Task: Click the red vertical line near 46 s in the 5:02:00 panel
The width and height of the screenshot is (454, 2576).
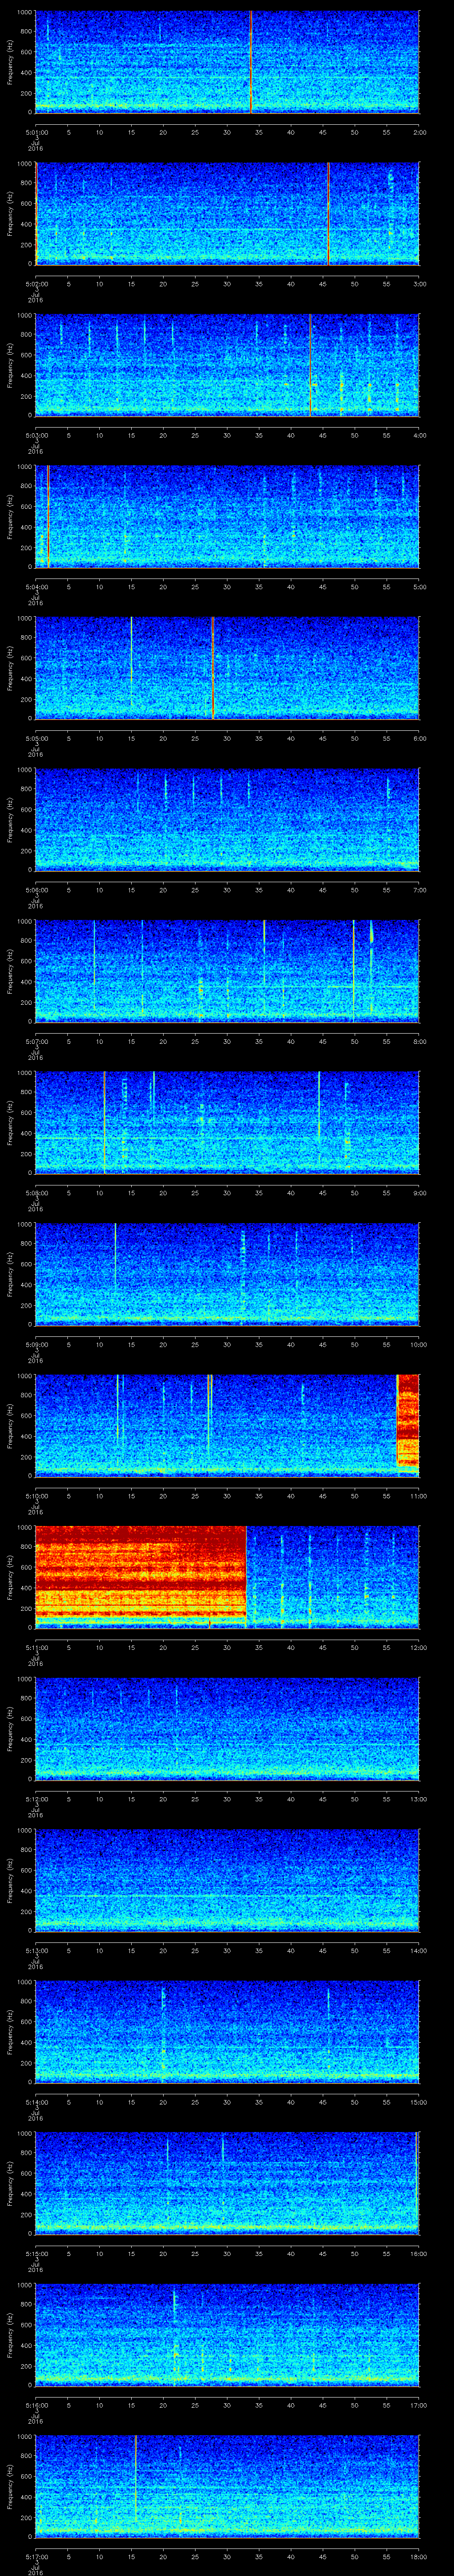Action: click(328, 213)
